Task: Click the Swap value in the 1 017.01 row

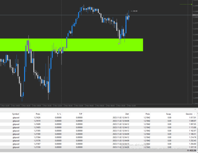Action: 169,118
